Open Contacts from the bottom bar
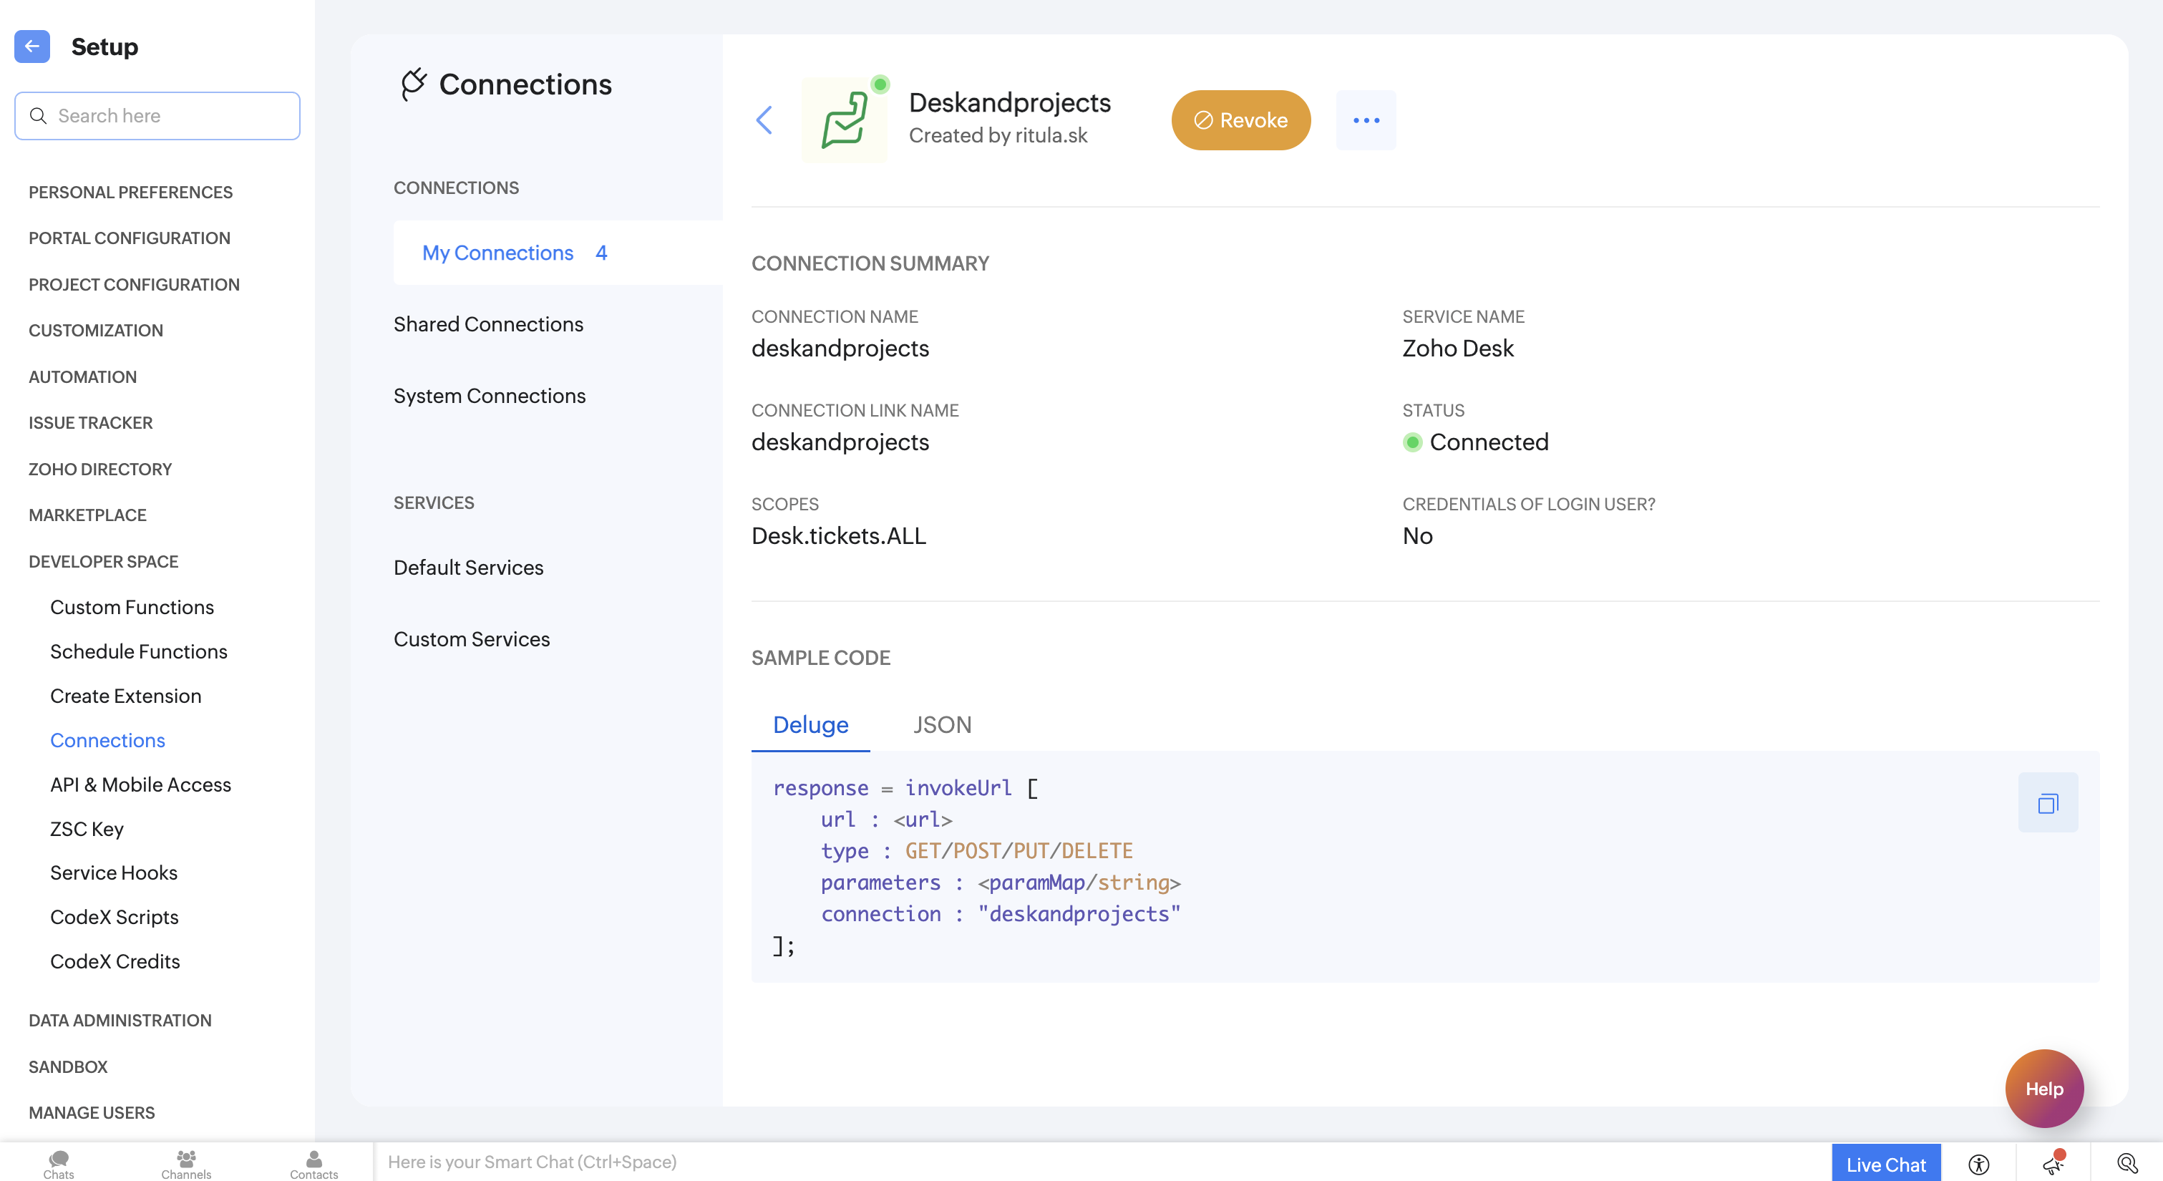2163x1181 pixels. (313, 1163)
